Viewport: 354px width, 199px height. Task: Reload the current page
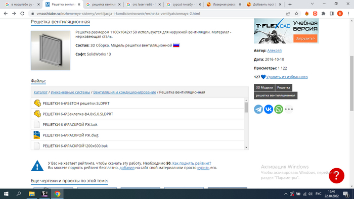coord(22,14)
